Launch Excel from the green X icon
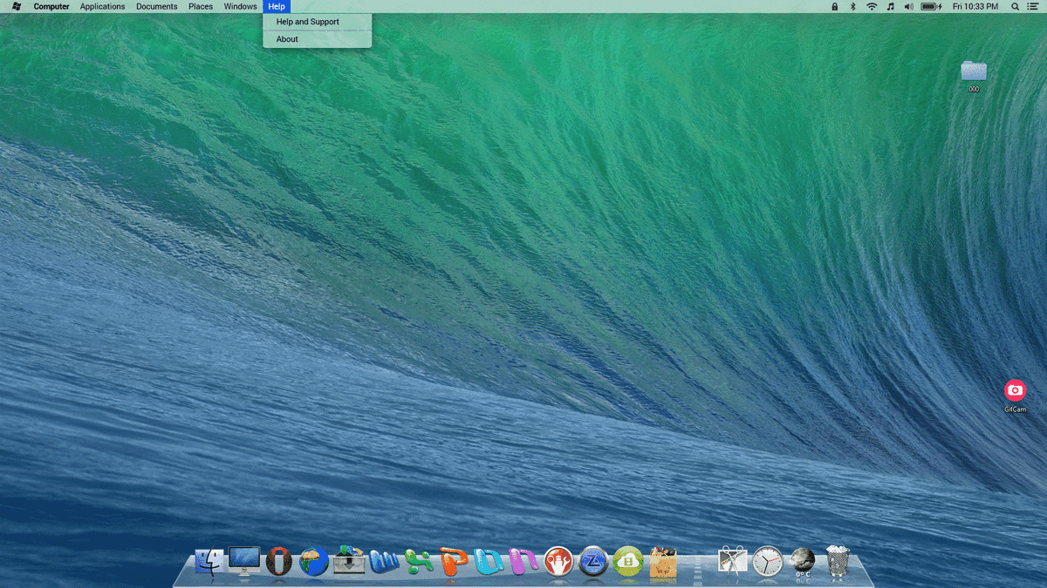Viewport: 1047px width, 588px height. coord(419,562)
